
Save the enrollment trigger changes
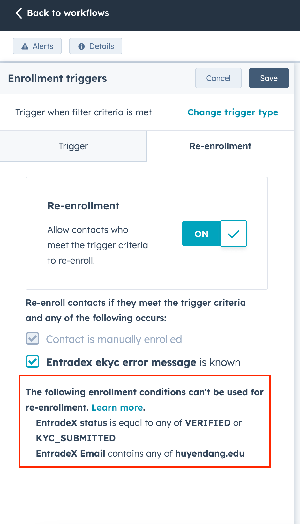pos(268,78)
